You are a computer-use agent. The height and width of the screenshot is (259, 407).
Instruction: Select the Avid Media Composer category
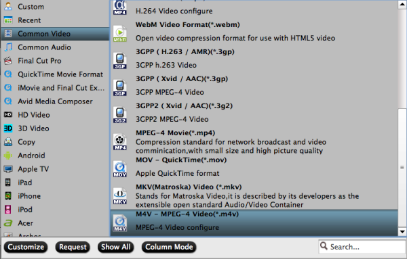[55, 101]
